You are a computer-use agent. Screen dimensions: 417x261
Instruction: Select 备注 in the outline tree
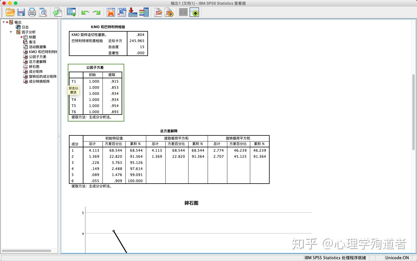tap(32, 42)
